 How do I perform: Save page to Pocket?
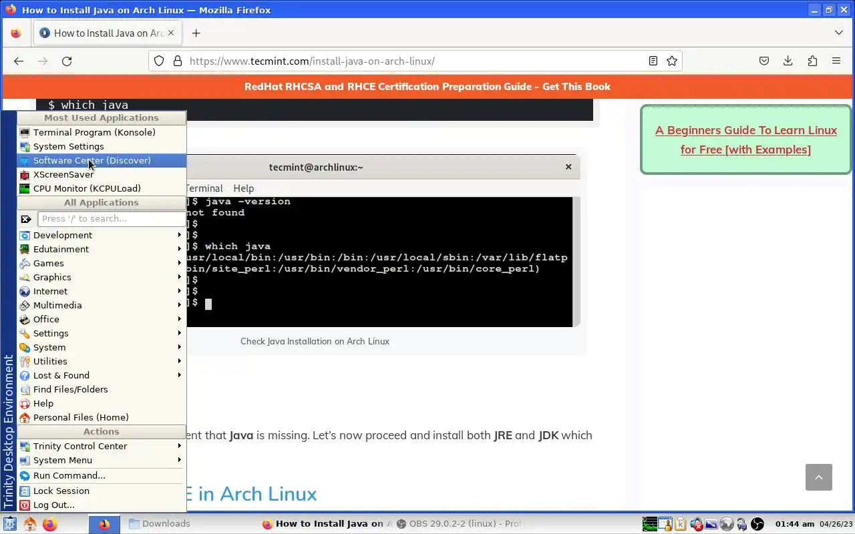[764, 61]
